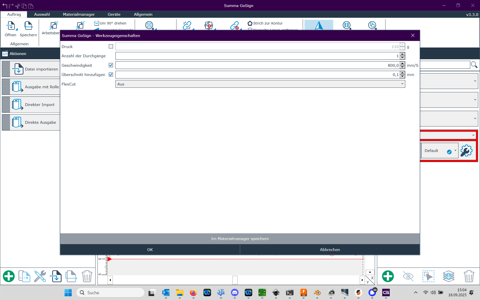The image size is (480, 300).
Task: Click the export document icon in bottom toolbar
Action: click(x=71, y=276)
